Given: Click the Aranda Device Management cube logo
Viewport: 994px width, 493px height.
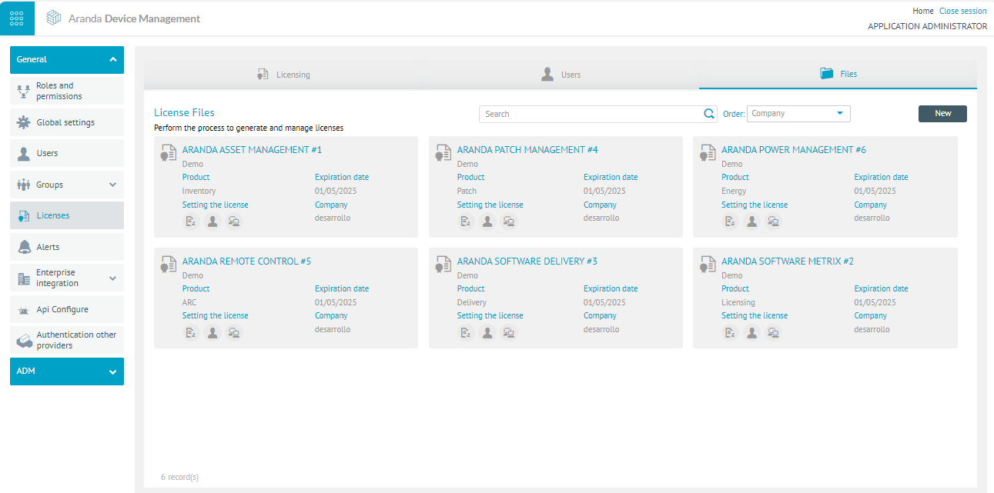Looking at the screenshot, I should tap(54, 18).
